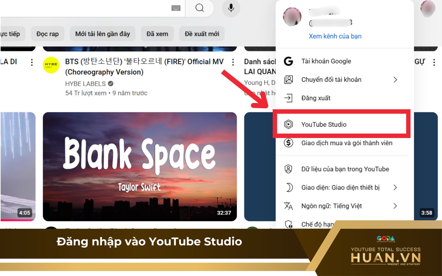
Task: Click the '54 Tr lượt xem' view count text
Action: pyautogui.click(x=86, y=93)
